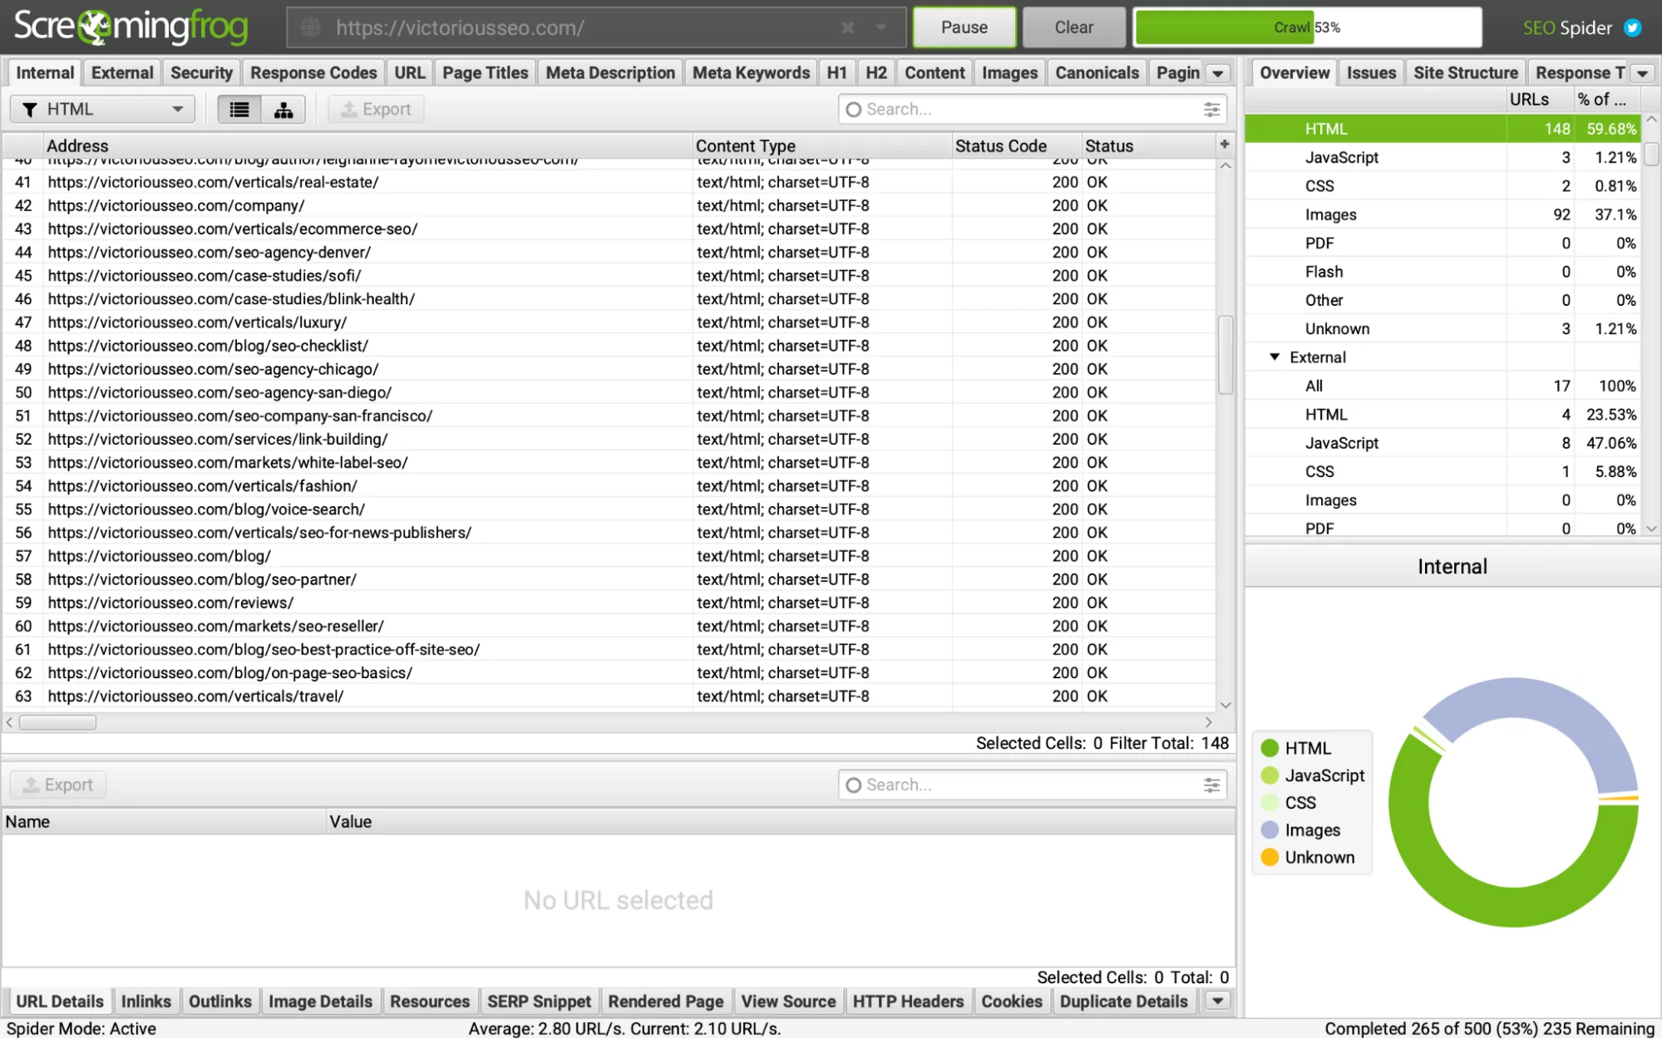Open URL history dropdown arrow

880,27
